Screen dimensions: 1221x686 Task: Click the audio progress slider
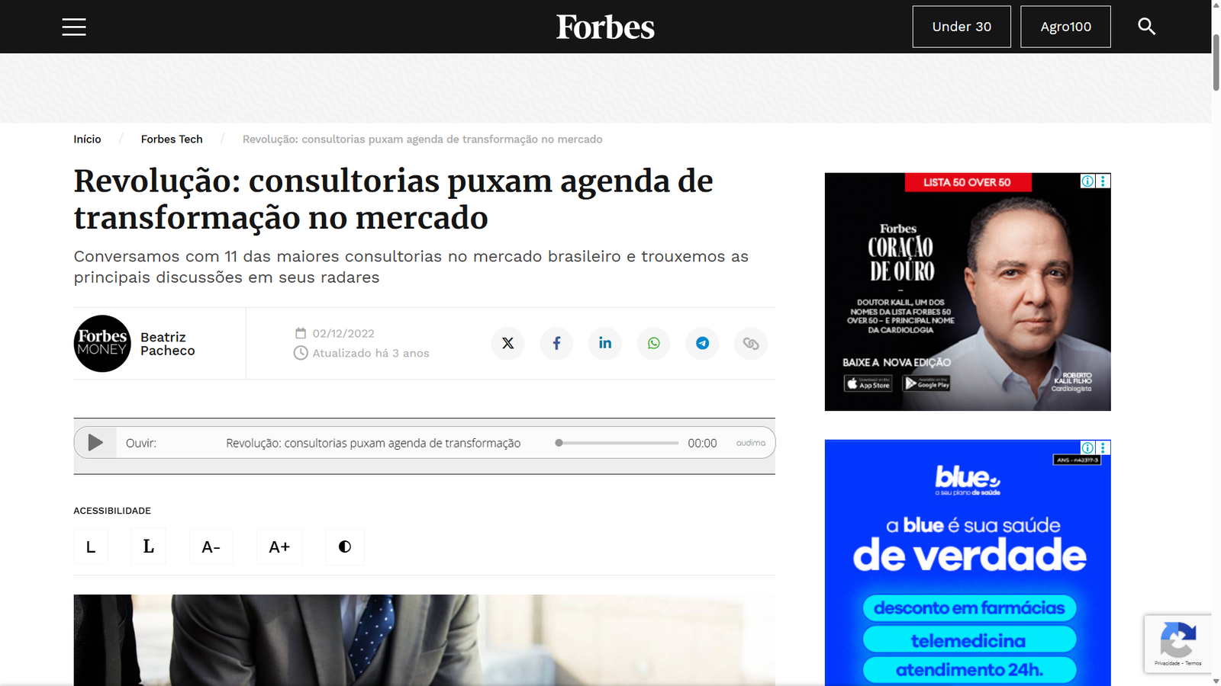[x=618, y=443]
